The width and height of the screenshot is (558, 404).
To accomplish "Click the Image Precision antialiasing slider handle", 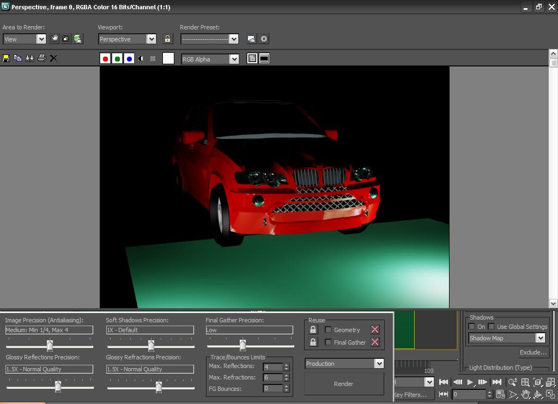I will (50, 345).
